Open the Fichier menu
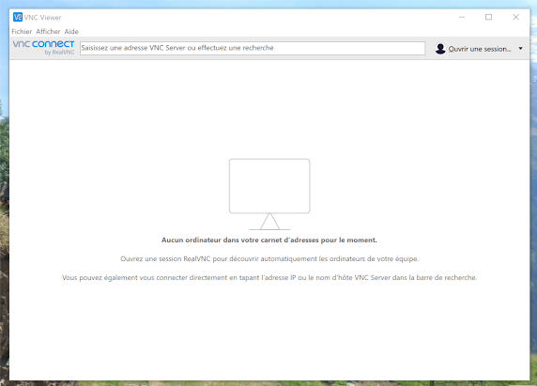 pos(22,32)
